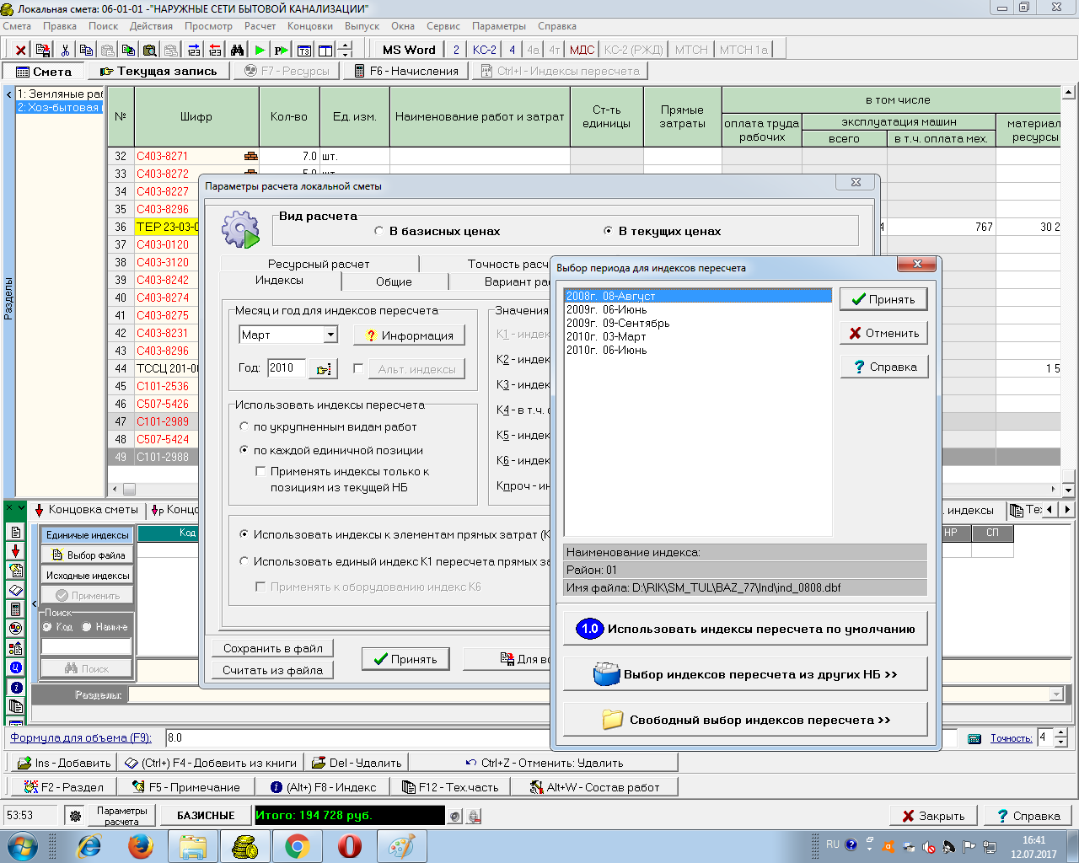This screenshot has width=1079, height=863.
Task: Expand 'Выбор индексов пересчета из других НБ'
Action: (x=745, y=674)
